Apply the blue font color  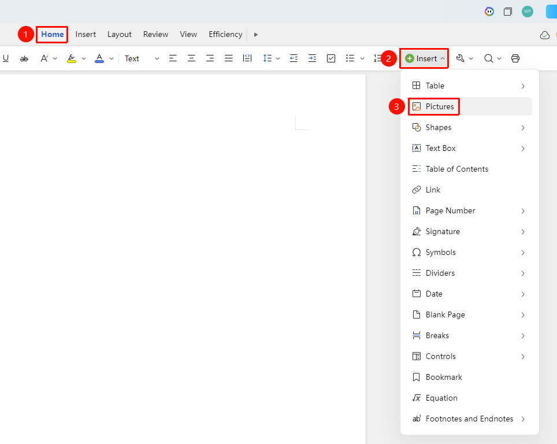99,58
